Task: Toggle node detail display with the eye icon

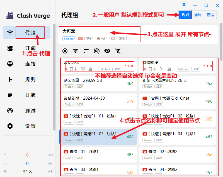Action: tap(107, 51)
